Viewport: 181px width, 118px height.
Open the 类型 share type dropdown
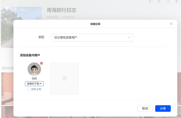click(x=92, y=38)
